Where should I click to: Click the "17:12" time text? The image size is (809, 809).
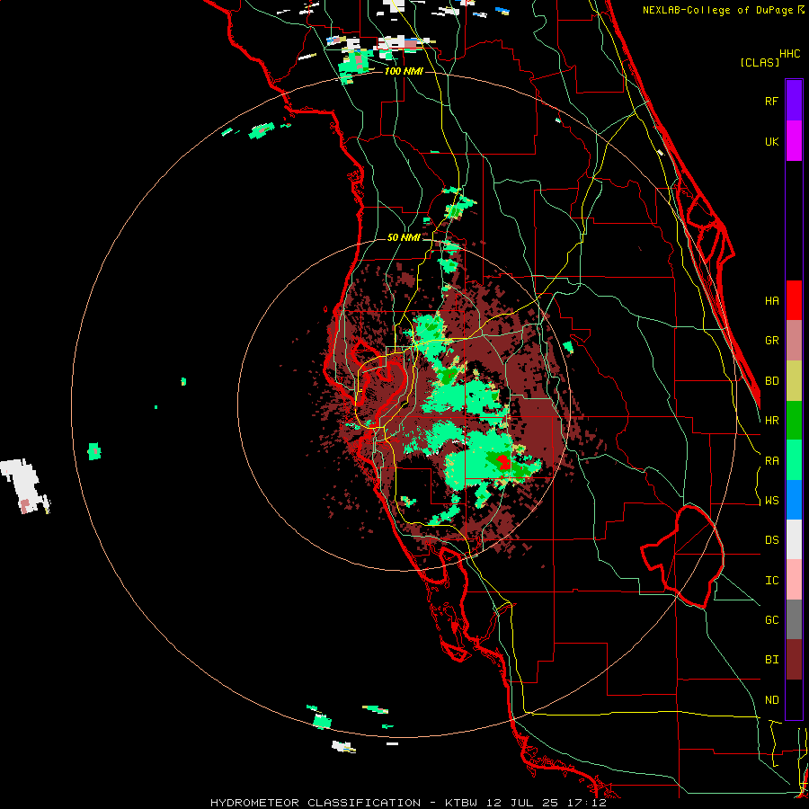click(x=585, y=803)
